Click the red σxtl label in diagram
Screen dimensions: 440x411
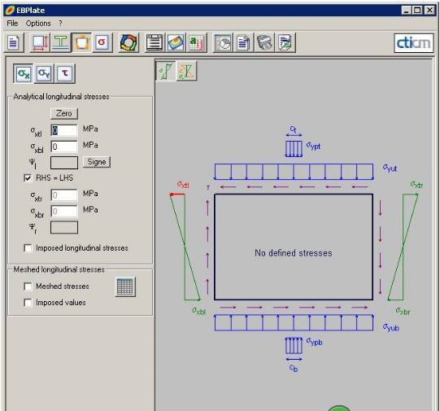coord(183,185)
